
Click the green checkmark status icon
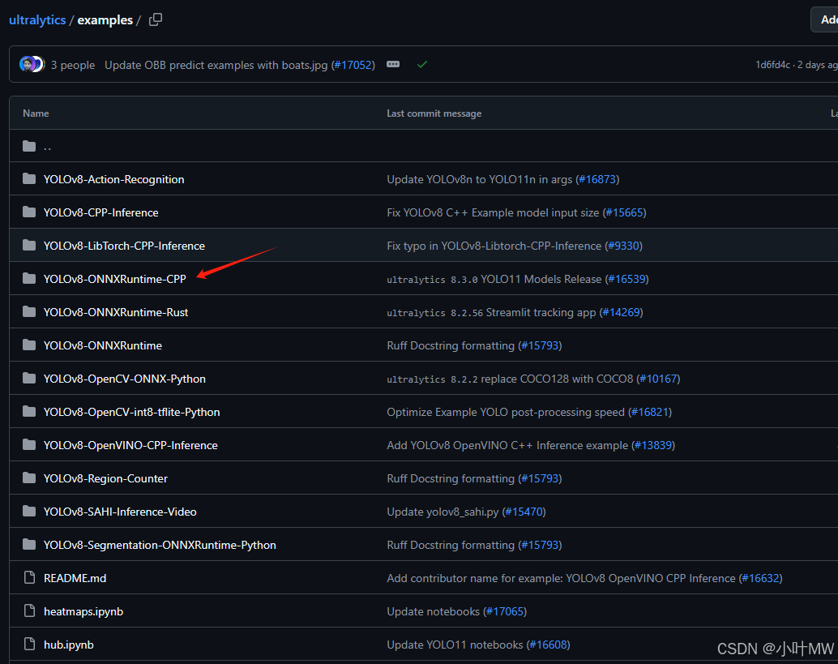422,65
